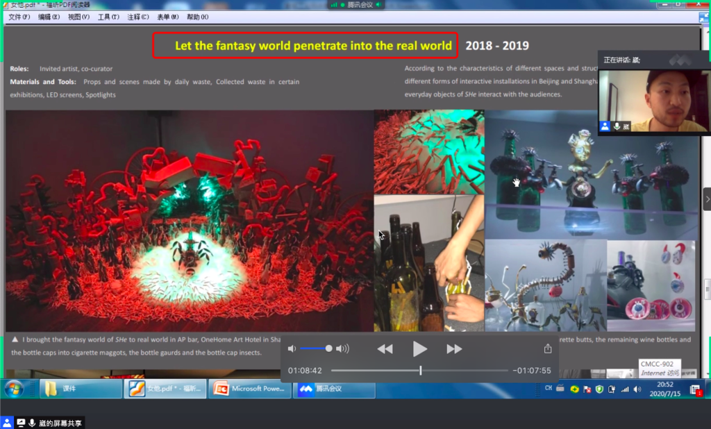Viewport: 711px width, 429px height.
Task: Mute audio with the low-volume speaker icon
Action: [292, 348]
